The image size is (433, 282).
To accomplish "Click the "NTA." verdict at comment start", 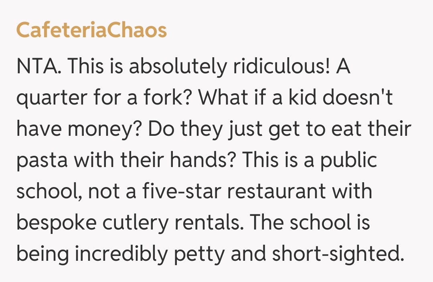I will [x=39, y=66].
